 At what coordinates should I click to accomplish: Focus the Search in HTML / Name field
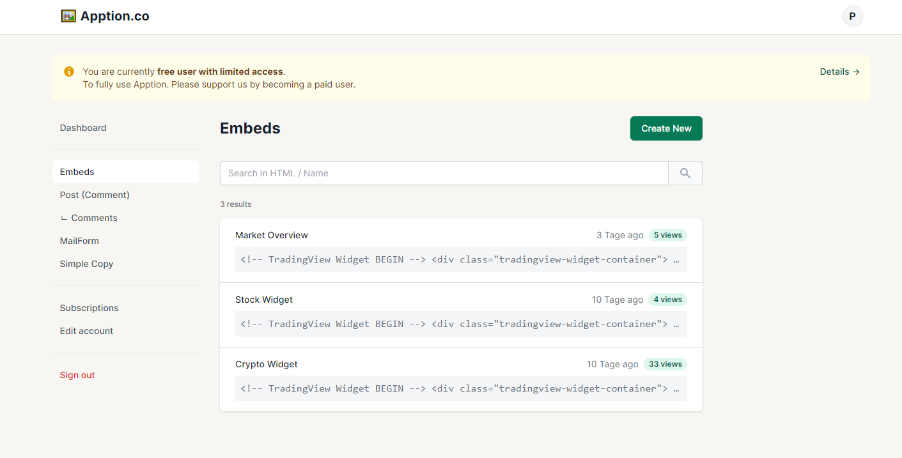pos(444,173)
